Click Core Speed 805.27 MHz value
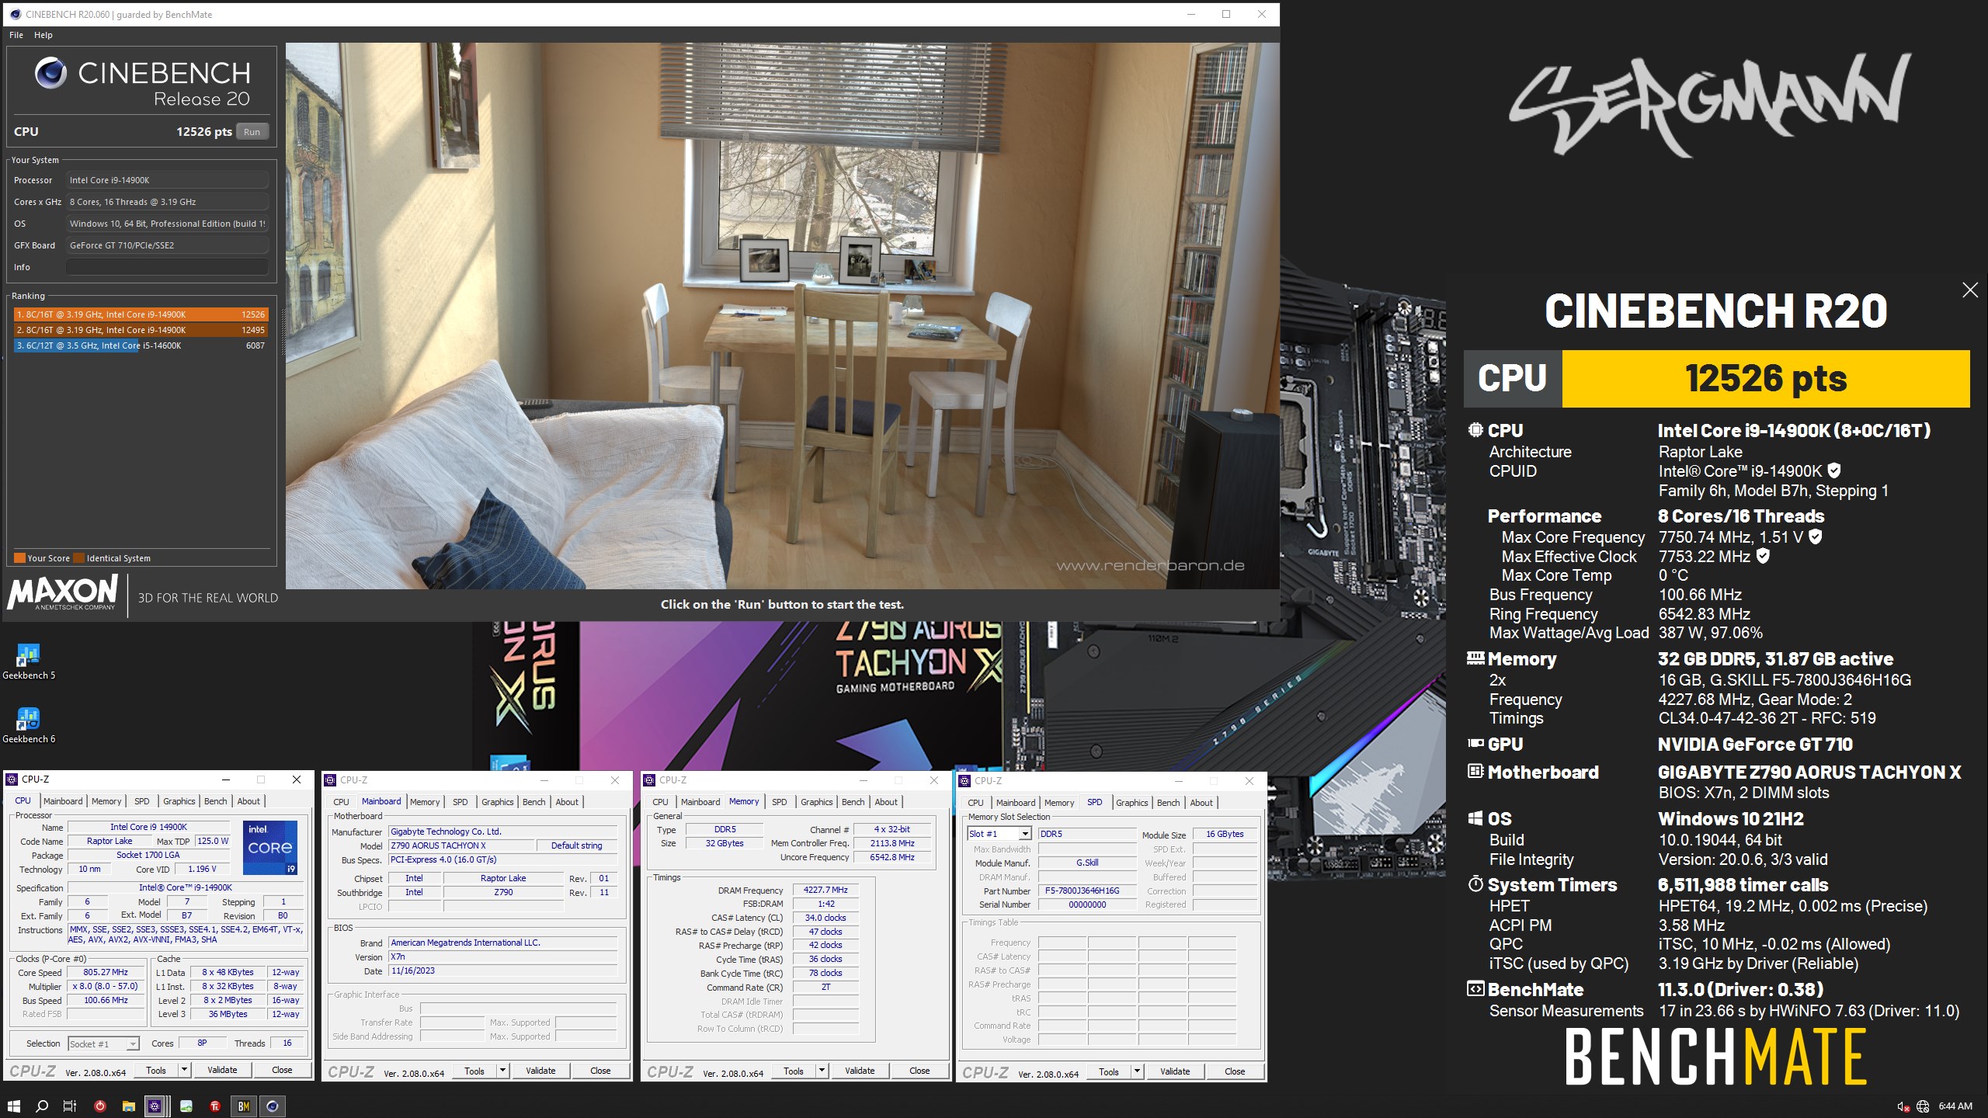 point(106,973)
